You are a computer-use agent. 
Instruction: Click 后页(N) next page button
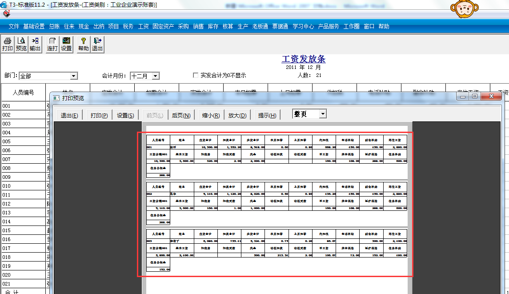coord(181,115)
